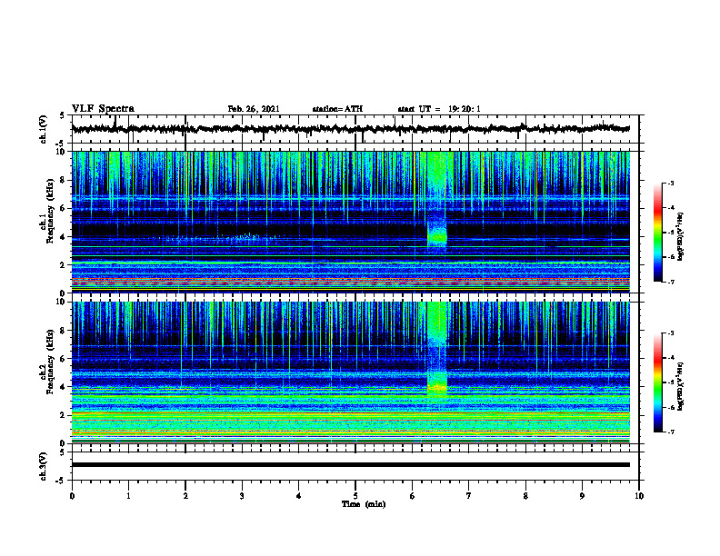Image resolution: width=720 pixels, height=556 pixels.
Task: Select the "start UT = 19:20:1" text
Action: coord(439,109)
